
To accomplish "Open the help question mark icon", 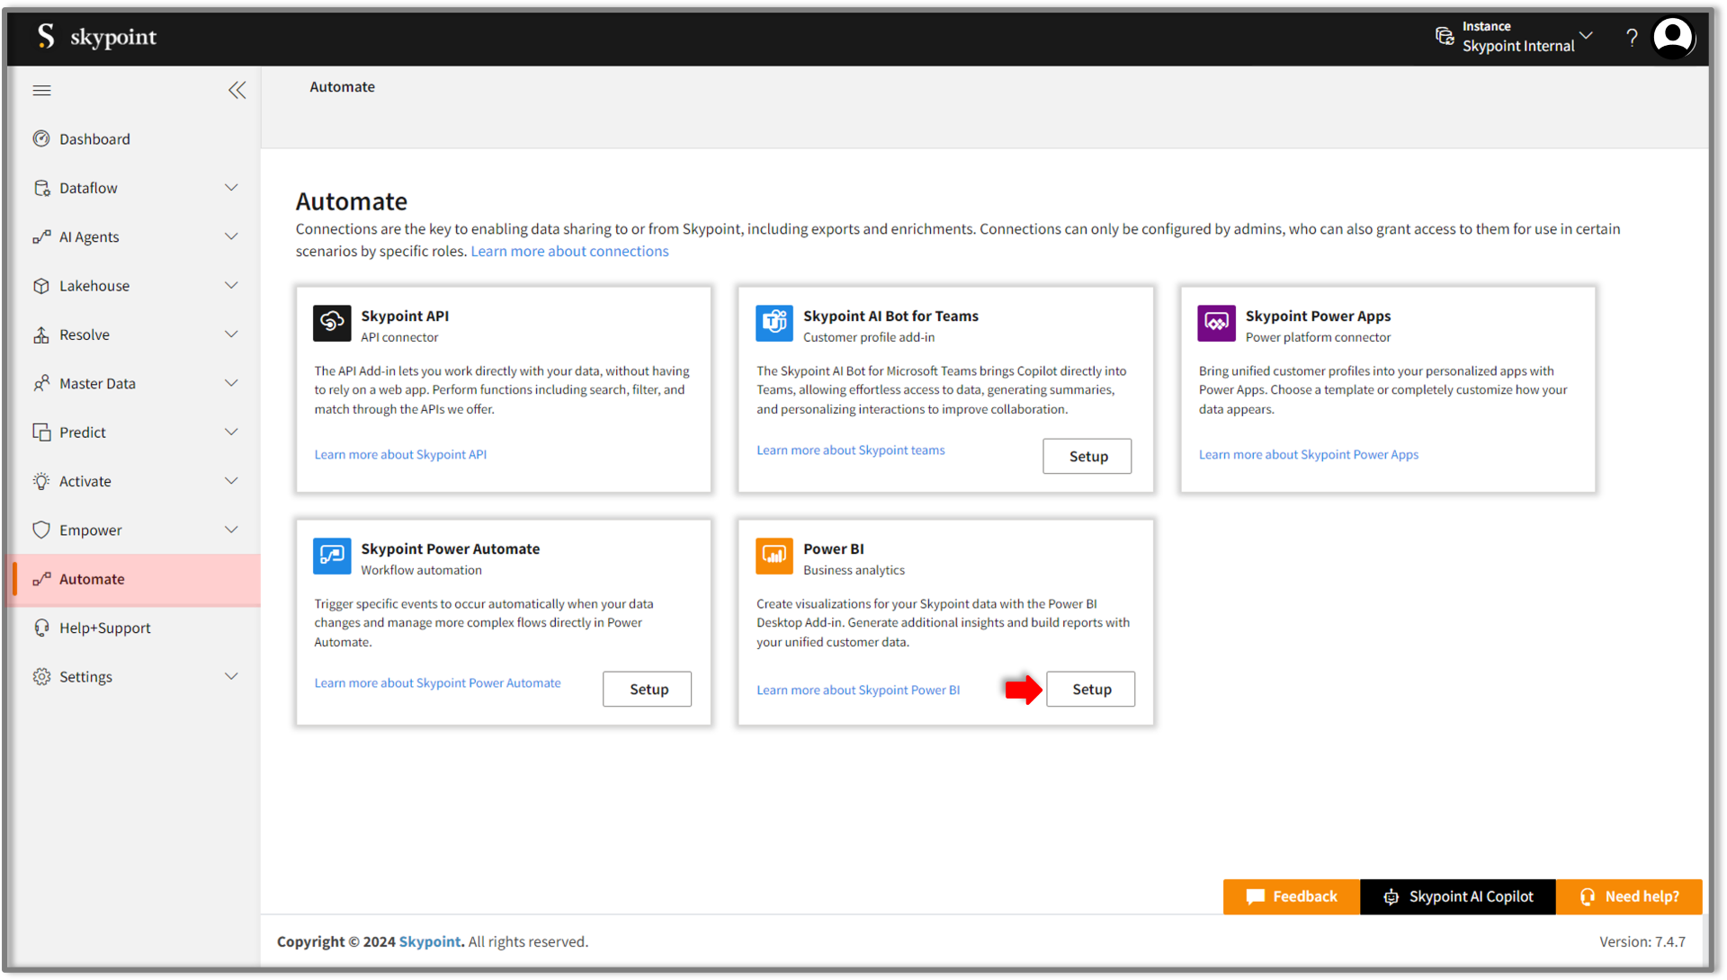I will coord(1632,38).
